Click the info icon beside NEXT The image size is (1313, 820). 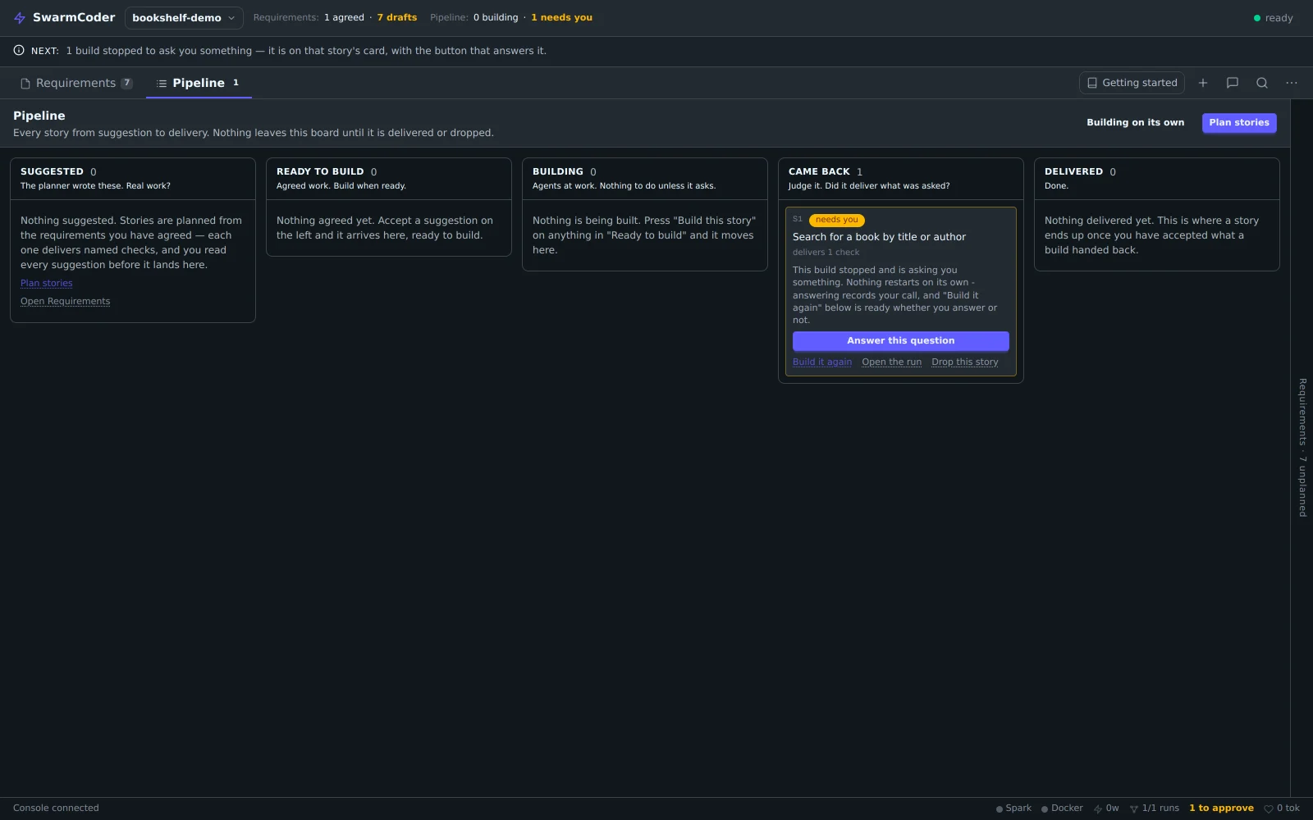(x=19, y=50)
